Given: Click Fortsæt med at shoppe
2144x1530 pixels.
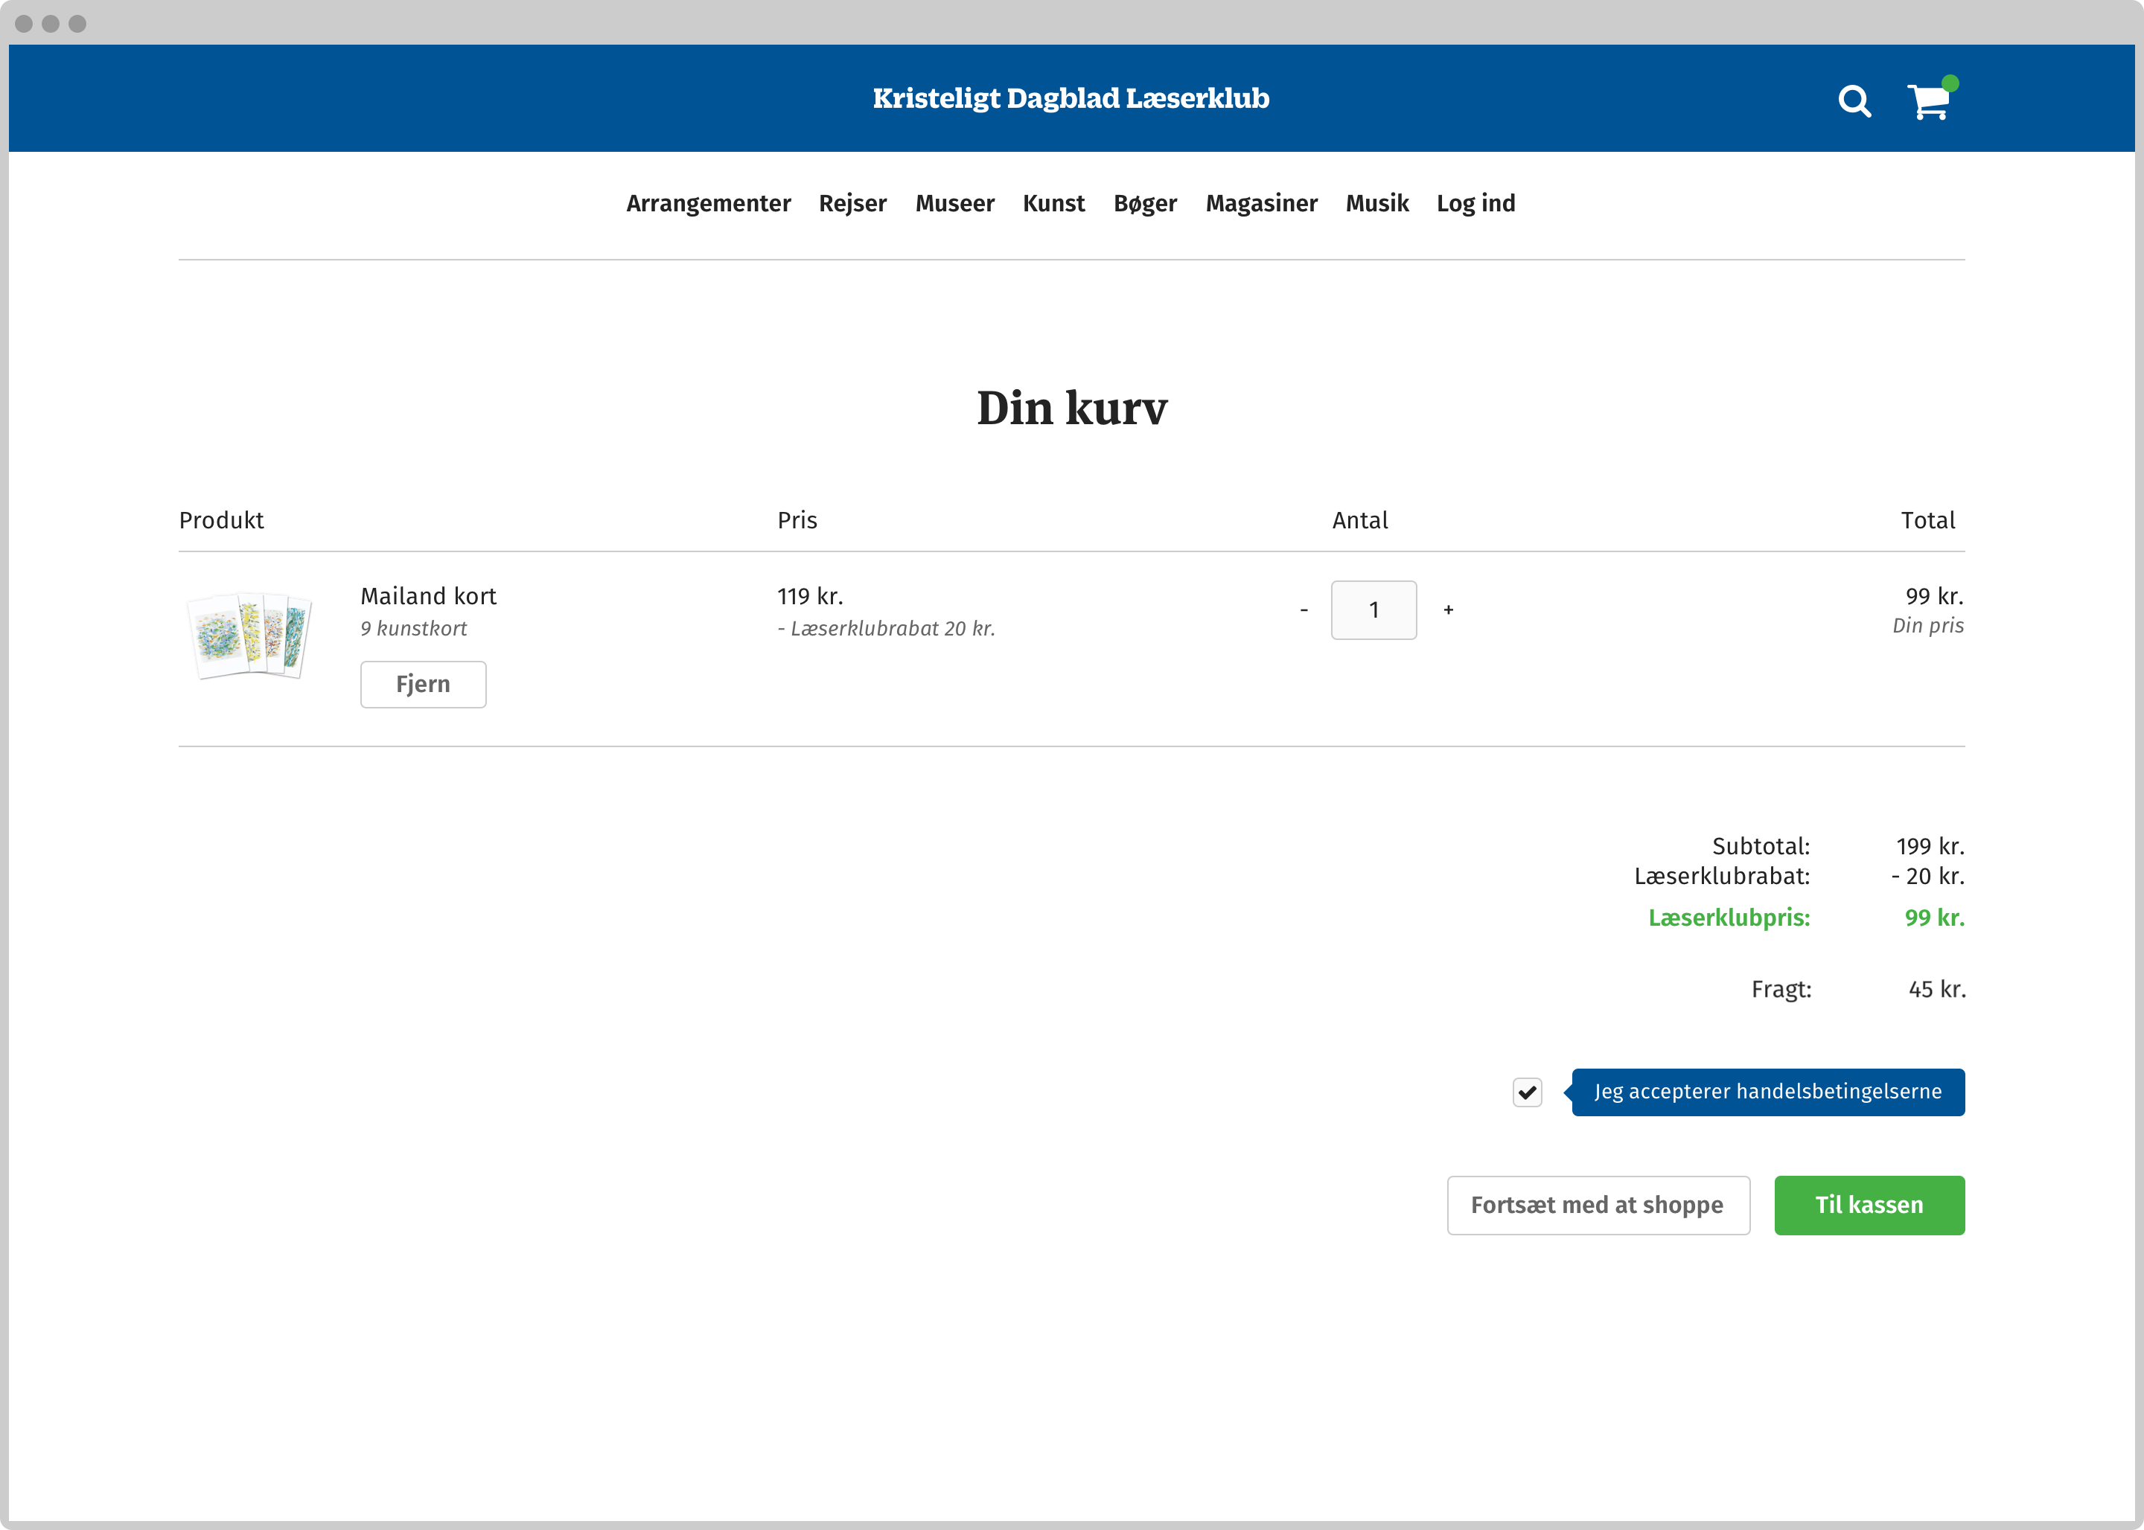Looking at the screenshot, I should [1598, 1205].
